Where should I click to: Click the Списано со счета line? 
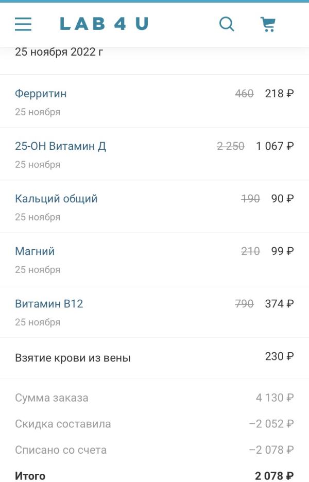154,450
